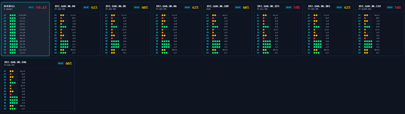This screenshot has height=114, width=405.
Task: Select PE row label in OVERALL card
Action: pyautogui.click(x=5, y=41)
